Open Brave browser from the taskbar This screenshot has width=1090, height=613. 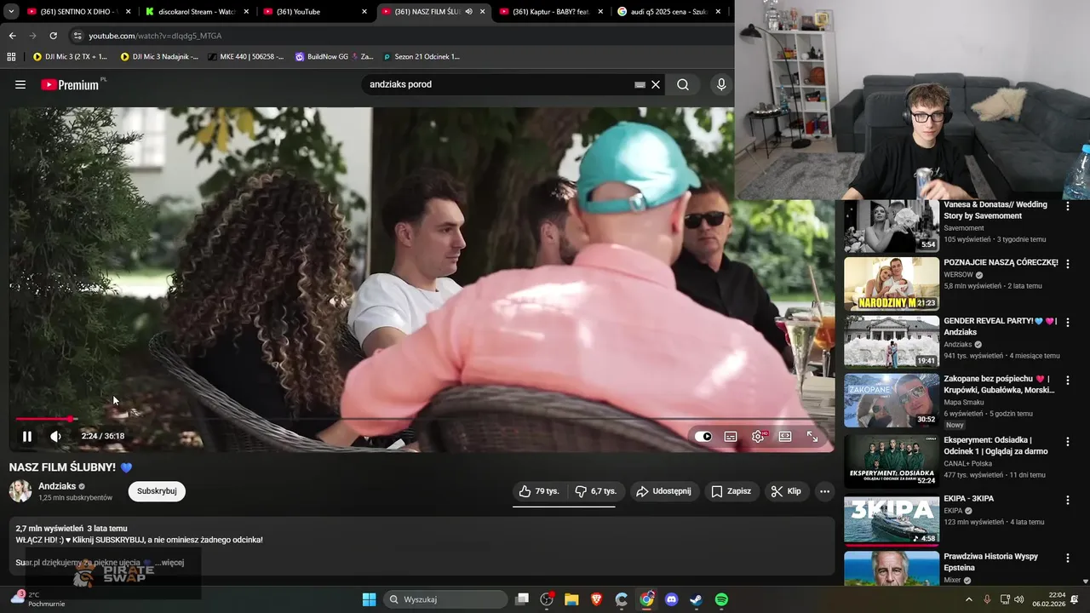tap(596, 599)
